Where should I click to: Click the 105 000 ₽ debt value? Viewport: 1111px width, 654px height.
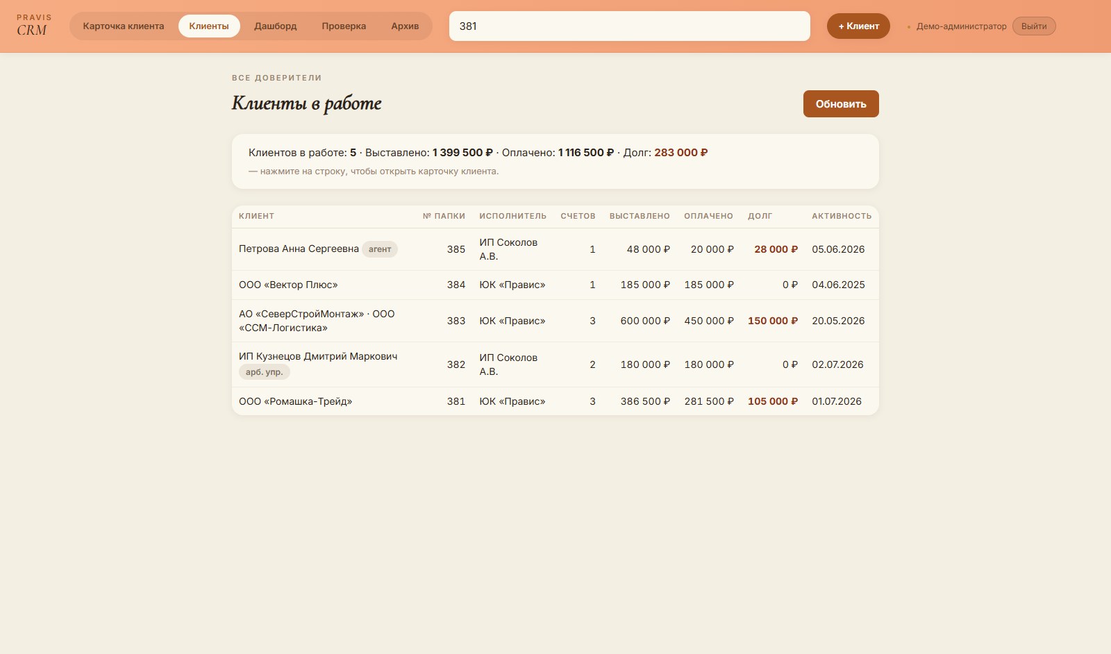pyautogui.click(x=773, y=401)
